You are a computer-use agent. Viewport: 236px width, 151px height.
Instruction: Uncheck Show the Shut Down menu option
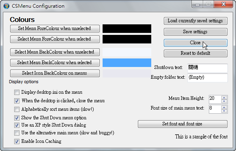(17, 118)
